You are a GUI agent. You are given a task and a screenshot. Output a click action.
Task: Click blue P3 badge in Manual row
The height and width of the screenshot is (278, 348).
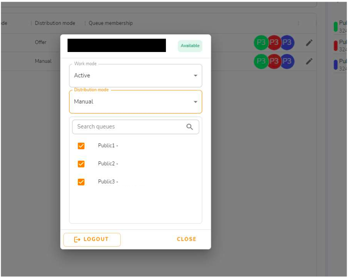287,61
